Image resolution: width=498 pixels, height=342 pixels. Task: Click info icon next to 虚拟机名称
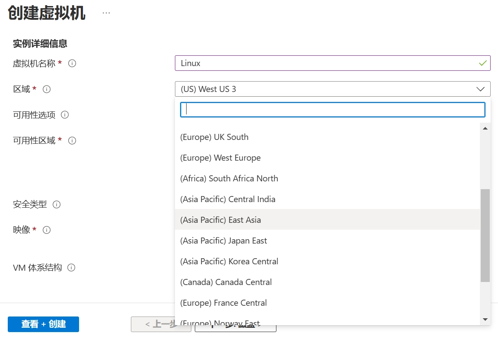(x=72, y=63)
